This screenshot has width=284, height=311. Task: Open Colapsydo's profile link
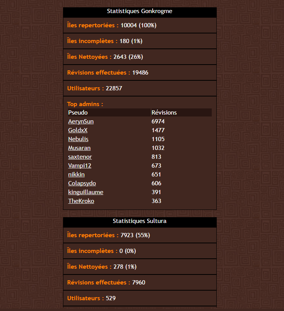pos(82,183)
